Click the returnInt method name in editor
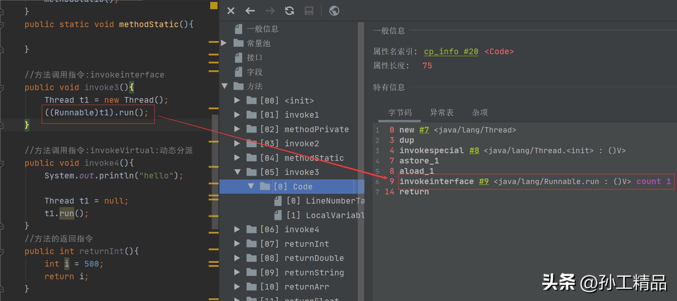This screenshot has width=677, height=301. tap(101, 251)
